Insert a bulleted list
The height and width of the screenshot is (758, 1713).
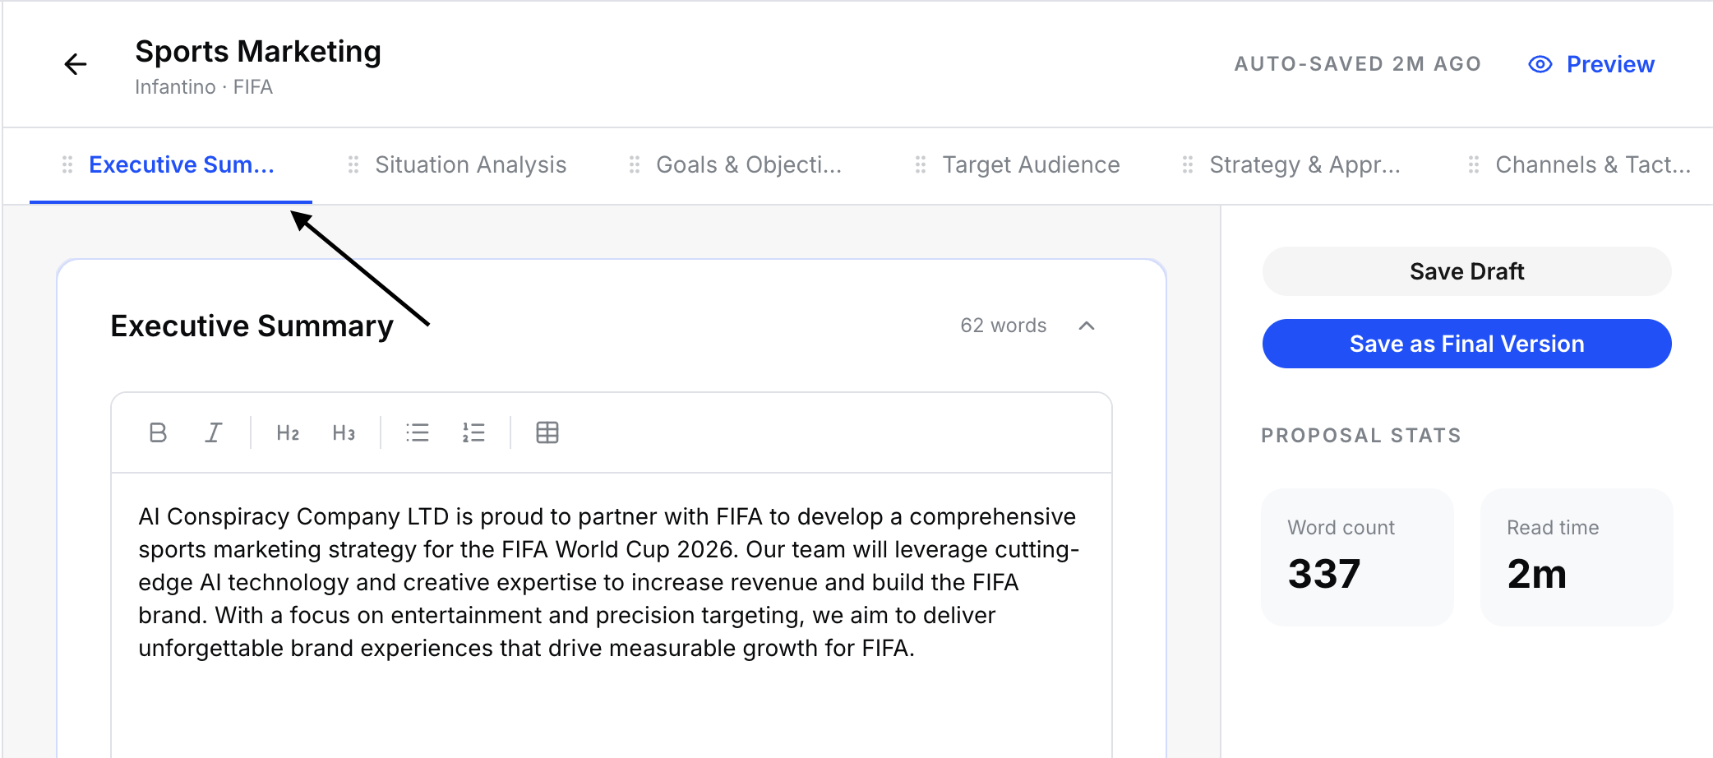click(418, 432)
